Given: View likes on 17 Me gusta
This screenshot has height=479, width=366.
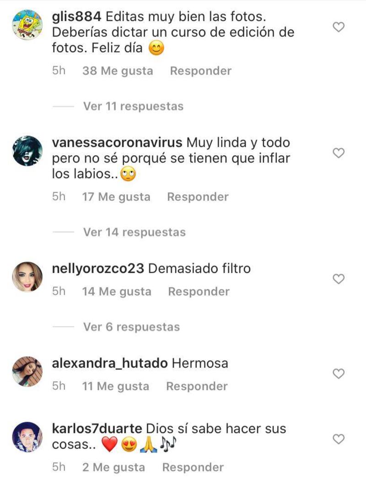Looking at the screenshot, I should (116, 197).
